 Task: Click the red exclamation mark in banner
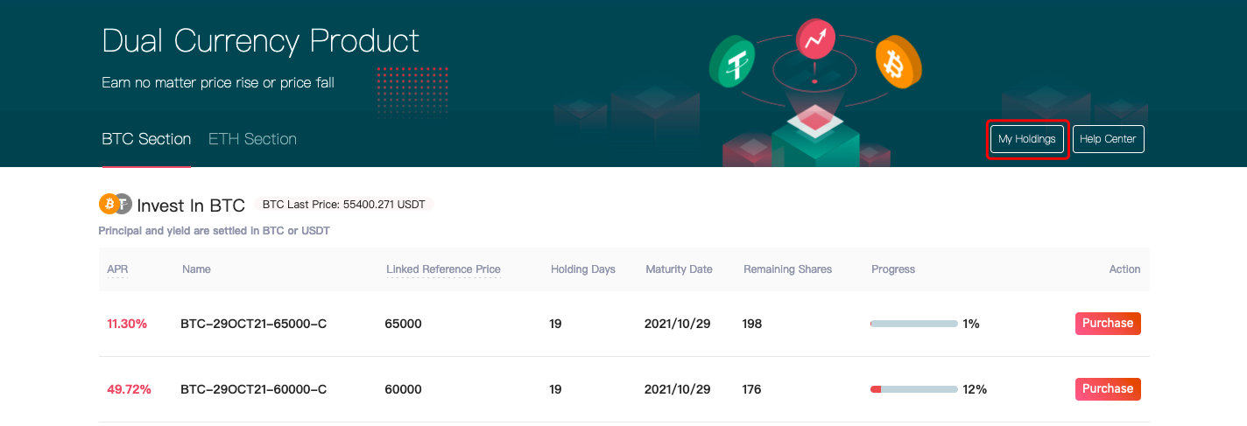(x=815, y=73)
